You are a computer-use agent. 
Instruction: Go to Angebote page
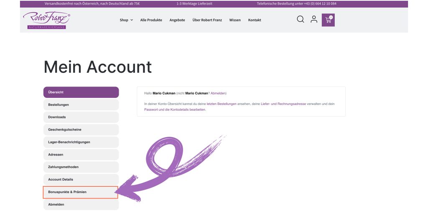pyautogui.click(x=177, y=20)
